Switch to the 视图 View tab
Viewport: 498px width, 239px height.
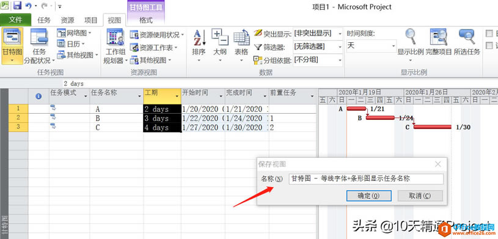coord(114,20)
